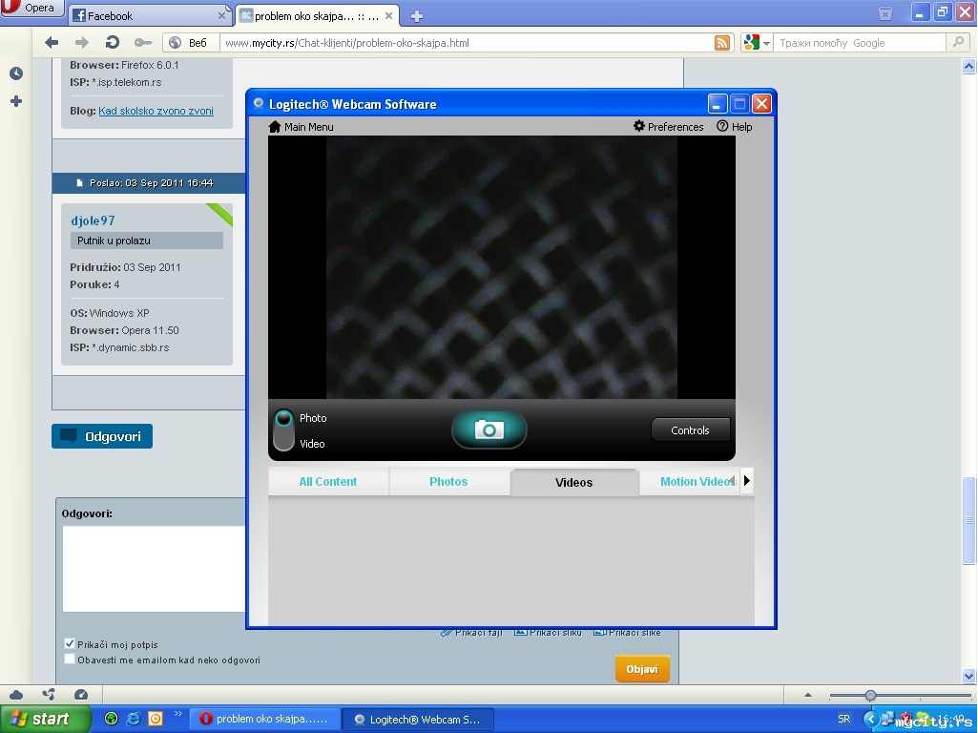Screen dimensions: 978x733
Task: Switch to the 'problem oko skajpa' tab
Action: pyautogui.click(x=316, y=15)
